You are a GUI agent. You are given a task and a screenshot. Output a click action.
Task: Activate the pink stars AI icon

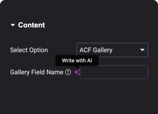point(77,72)
